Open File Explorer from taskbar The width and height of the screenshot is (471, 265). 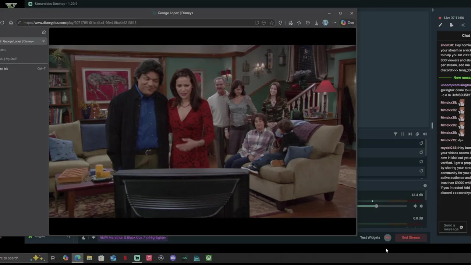89,258
